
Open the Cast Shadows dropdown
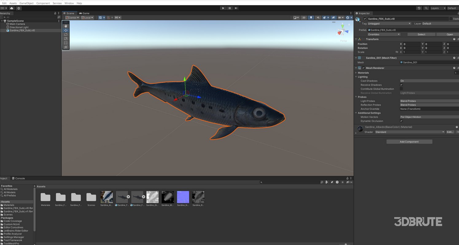[429, 81]
